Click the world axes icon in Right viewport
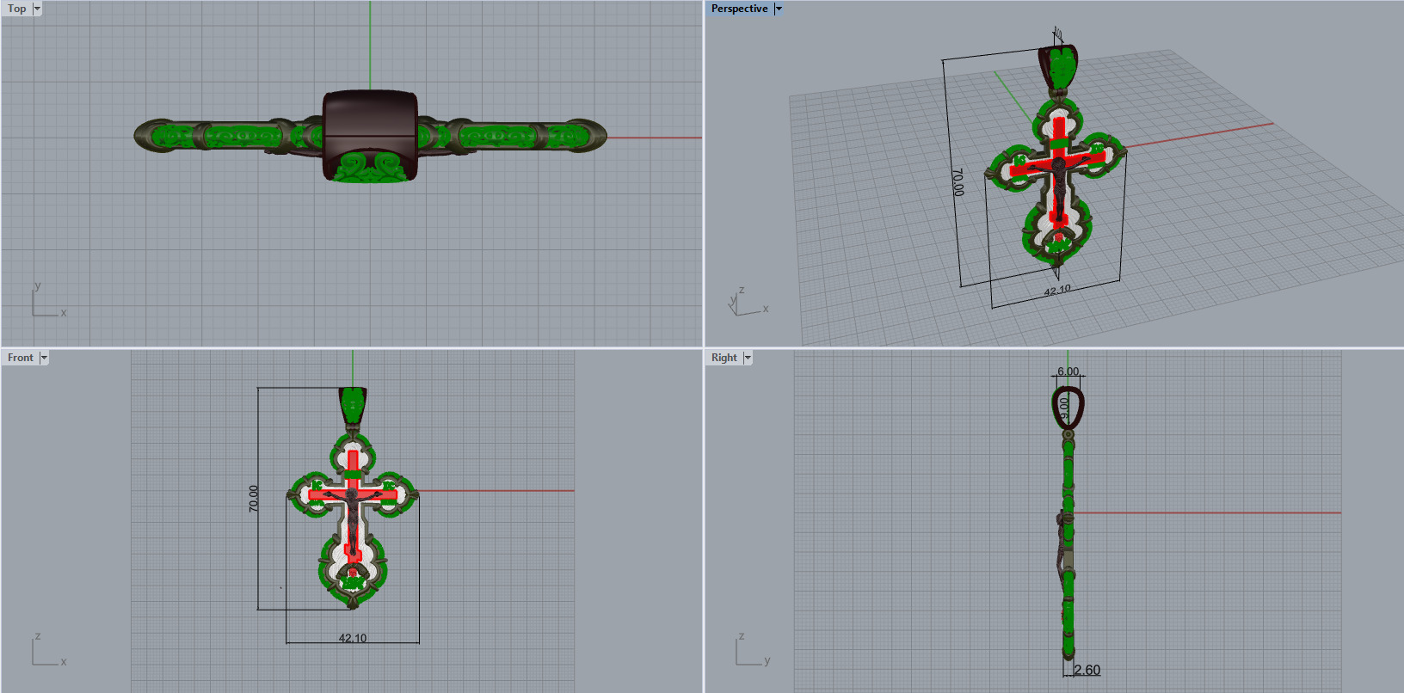Viewport: 1404px width, 693px height. coord(753,650)
